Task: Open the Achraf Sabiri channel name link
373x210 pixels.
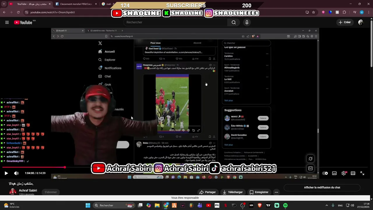Action: click(x=28, y=190)
